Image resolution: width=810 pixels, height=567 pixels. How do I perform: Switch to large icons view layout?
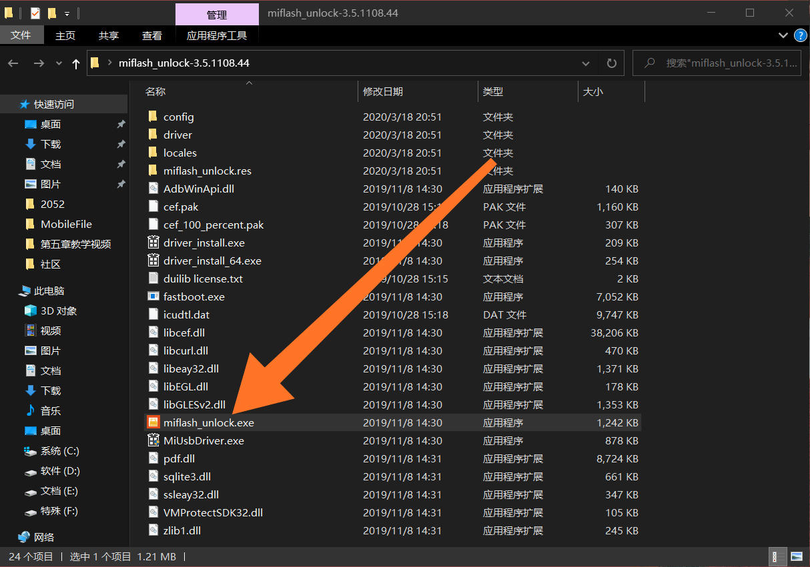[x=796, y=556]
